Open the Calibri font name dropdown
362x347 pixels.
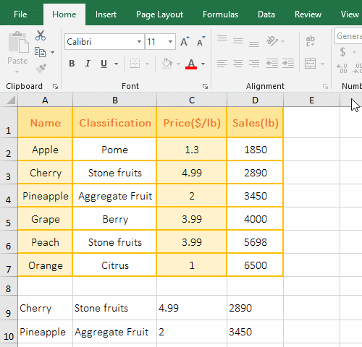pos(139,42)
